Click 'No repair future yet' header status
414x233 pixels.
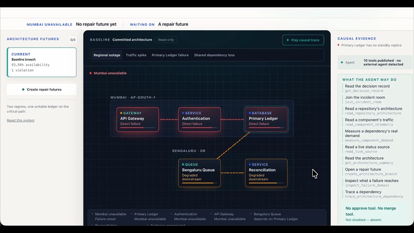[96, 24]
